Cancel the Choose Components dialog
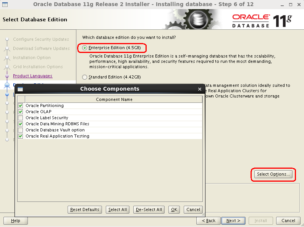Image resolution: width=304 pixels, height=227 pixels. (x=193, y=209)
